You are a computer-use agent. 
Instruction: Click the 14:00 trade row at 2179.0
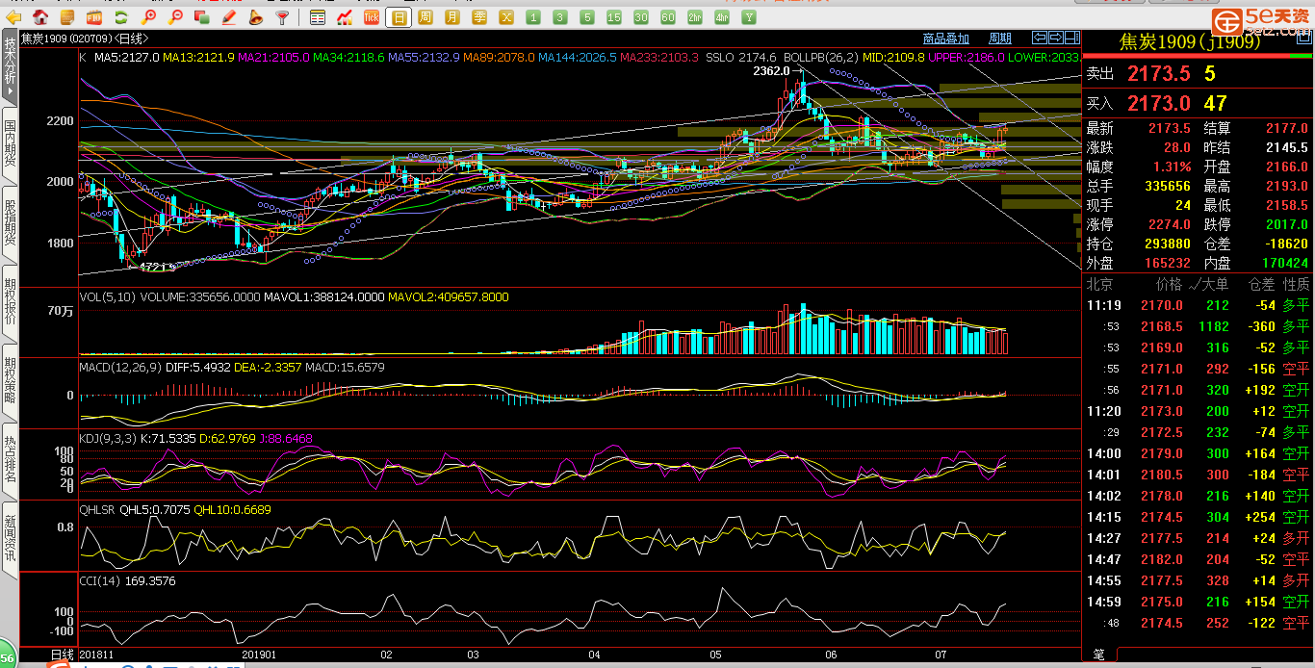[1198, 453]
